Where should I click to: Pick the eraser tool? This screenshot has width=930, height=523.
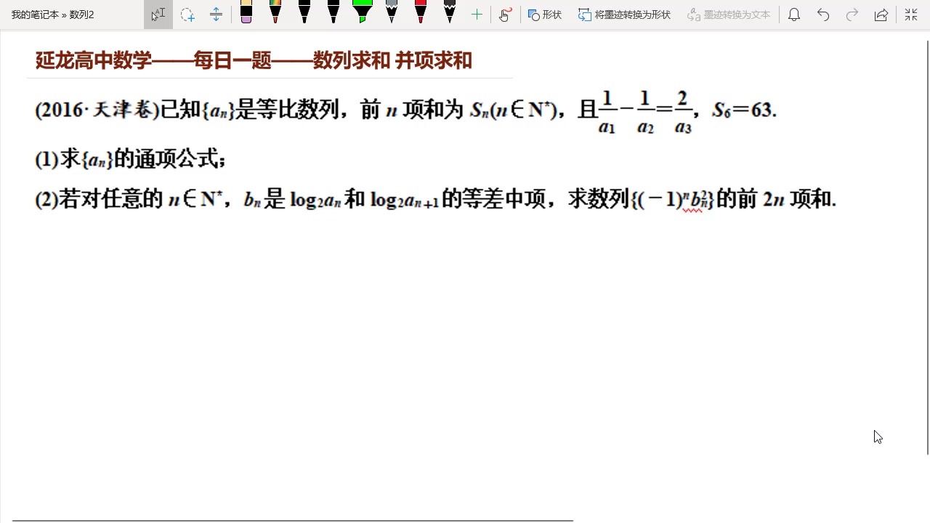246,12
